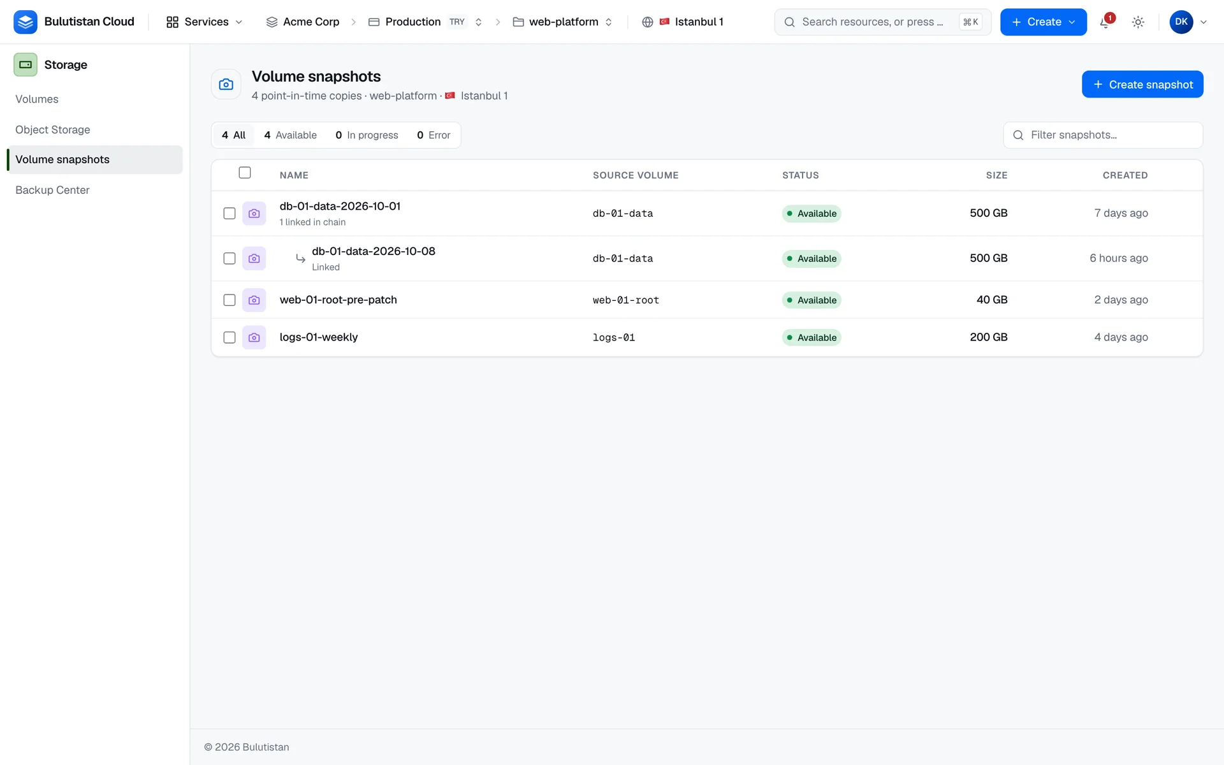Screen dimensions: 1224x765
Task: Click the globe region icon in top bar
Action: click(648, 22)
